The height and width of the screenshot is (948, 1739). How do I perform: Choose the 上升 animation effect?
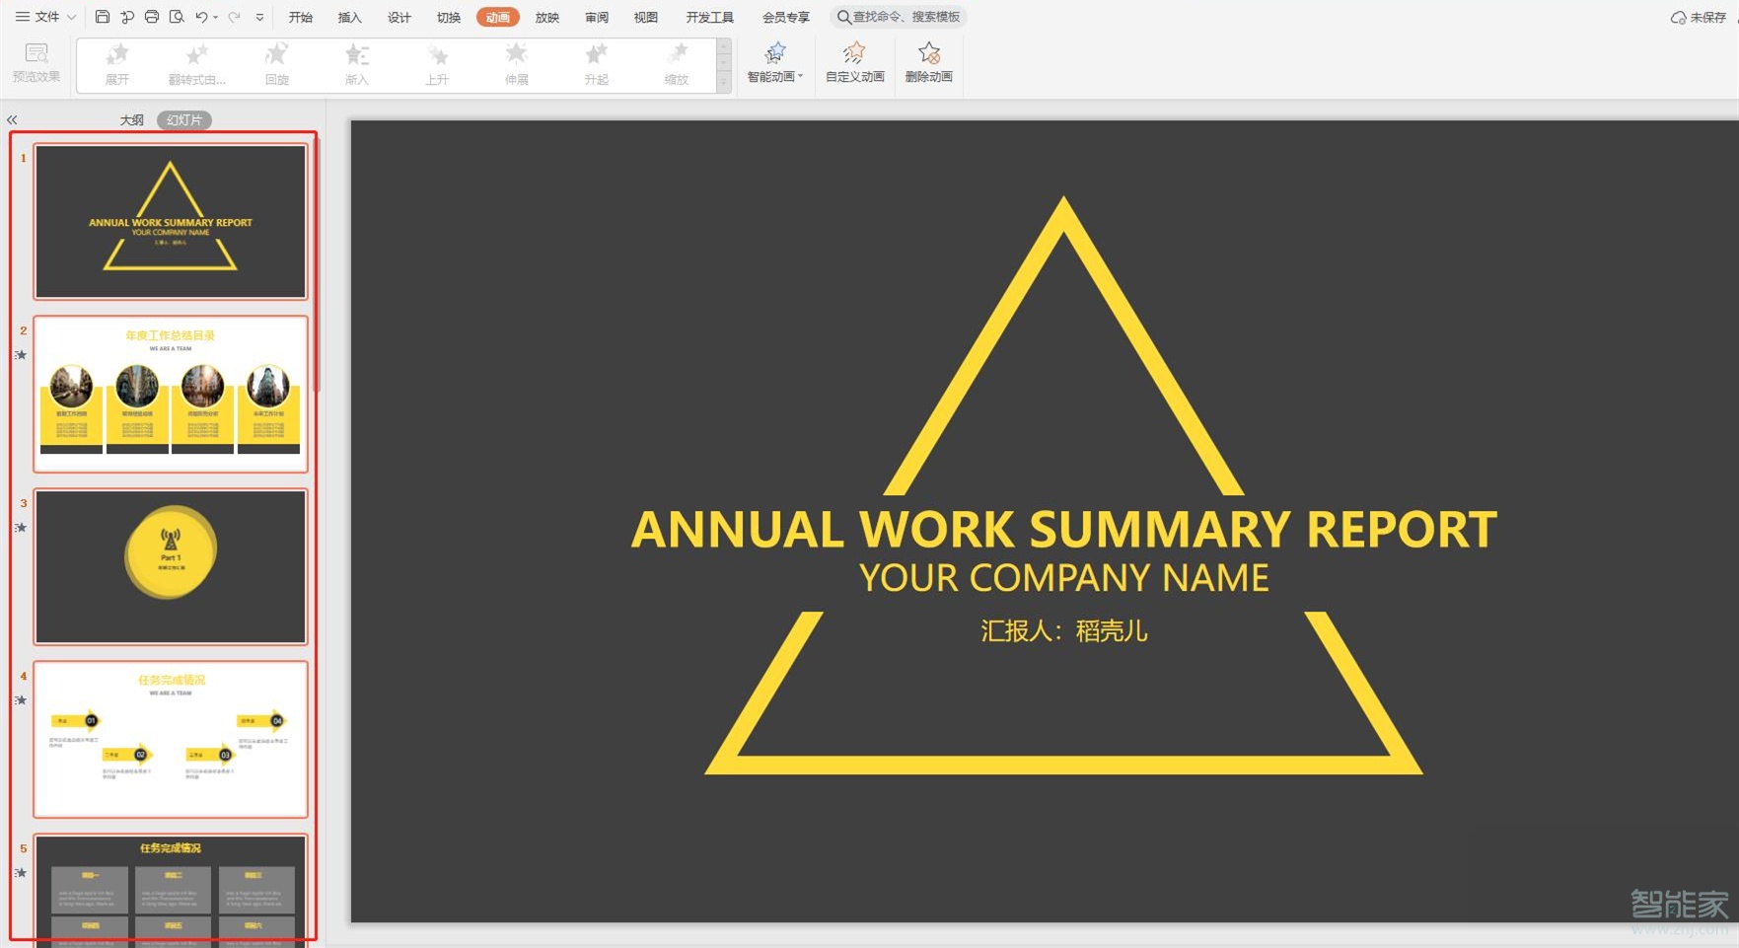coord(437,65)
